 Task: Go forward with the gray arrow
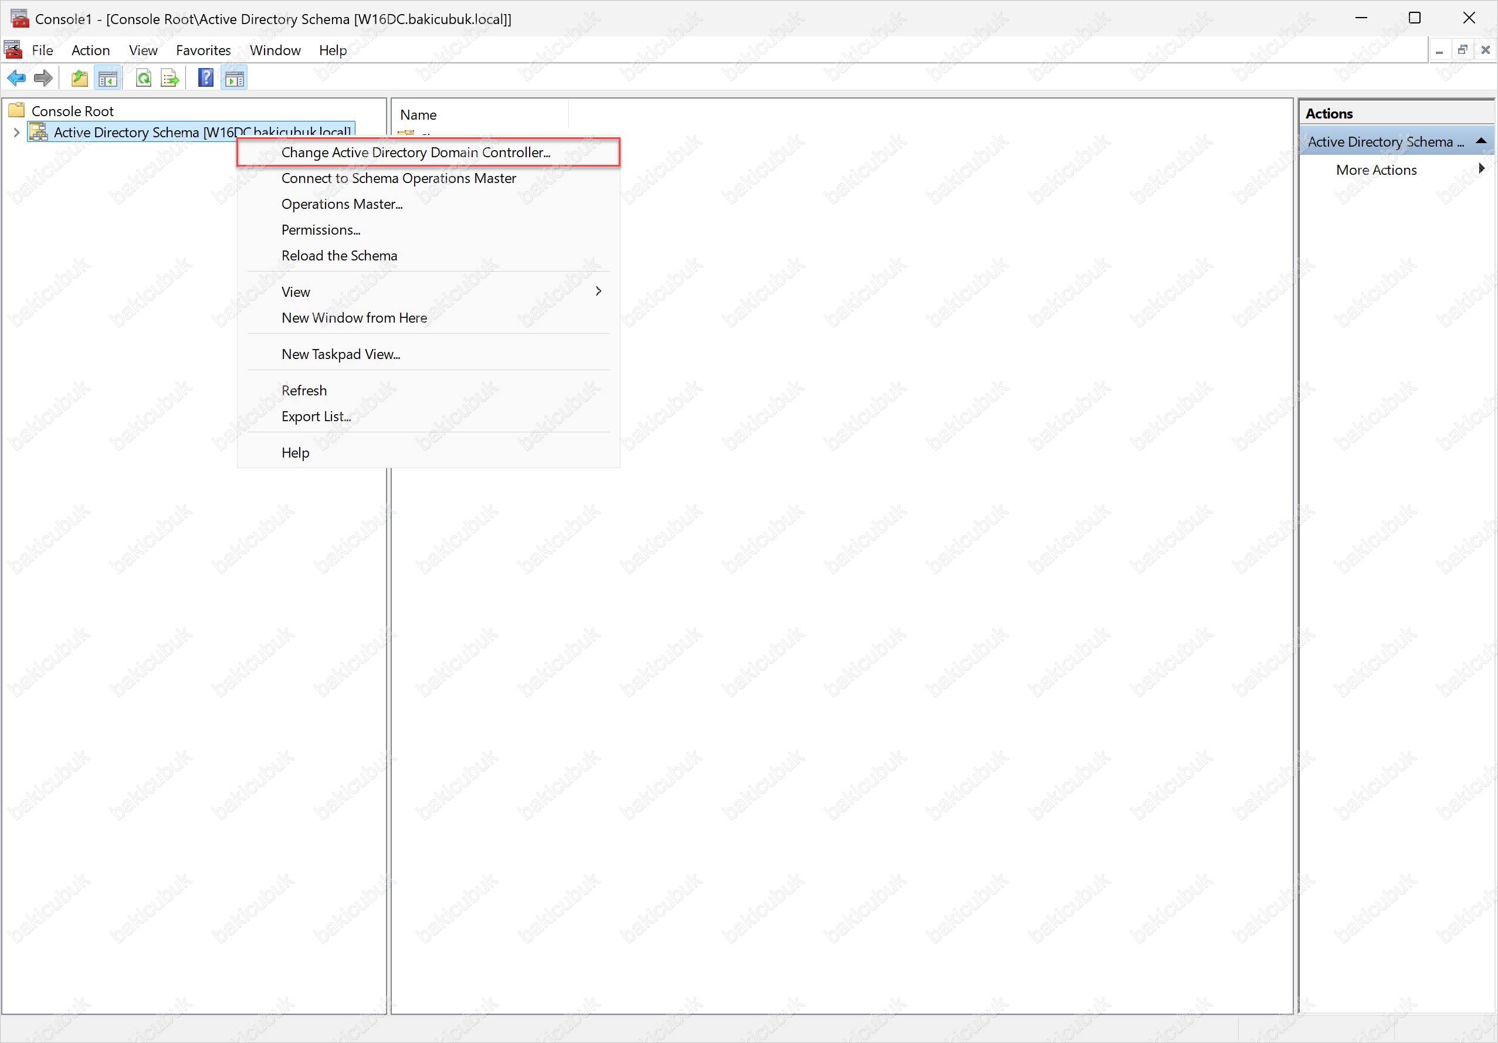(x=43, y=79)
